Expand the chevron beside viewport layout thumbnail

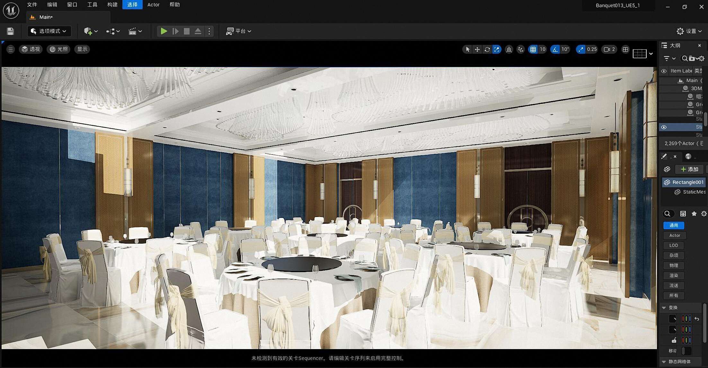click(x=651, y=54)
